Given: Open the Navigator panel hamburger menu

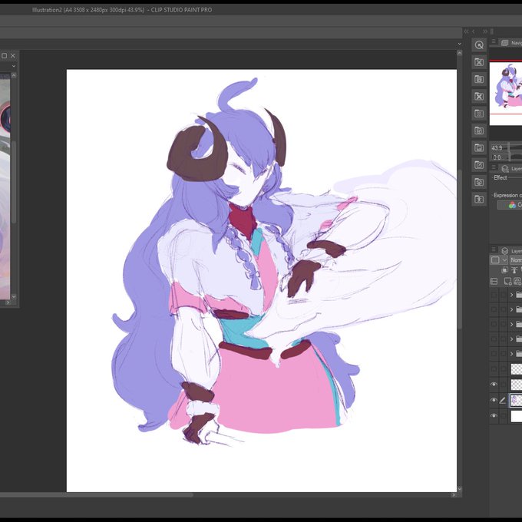Looking at the screenshot, I should (494, 41).
